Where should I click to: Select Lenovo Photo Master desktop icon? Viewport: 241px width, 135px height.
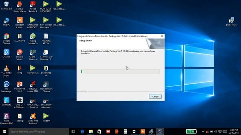coord(20,7)
